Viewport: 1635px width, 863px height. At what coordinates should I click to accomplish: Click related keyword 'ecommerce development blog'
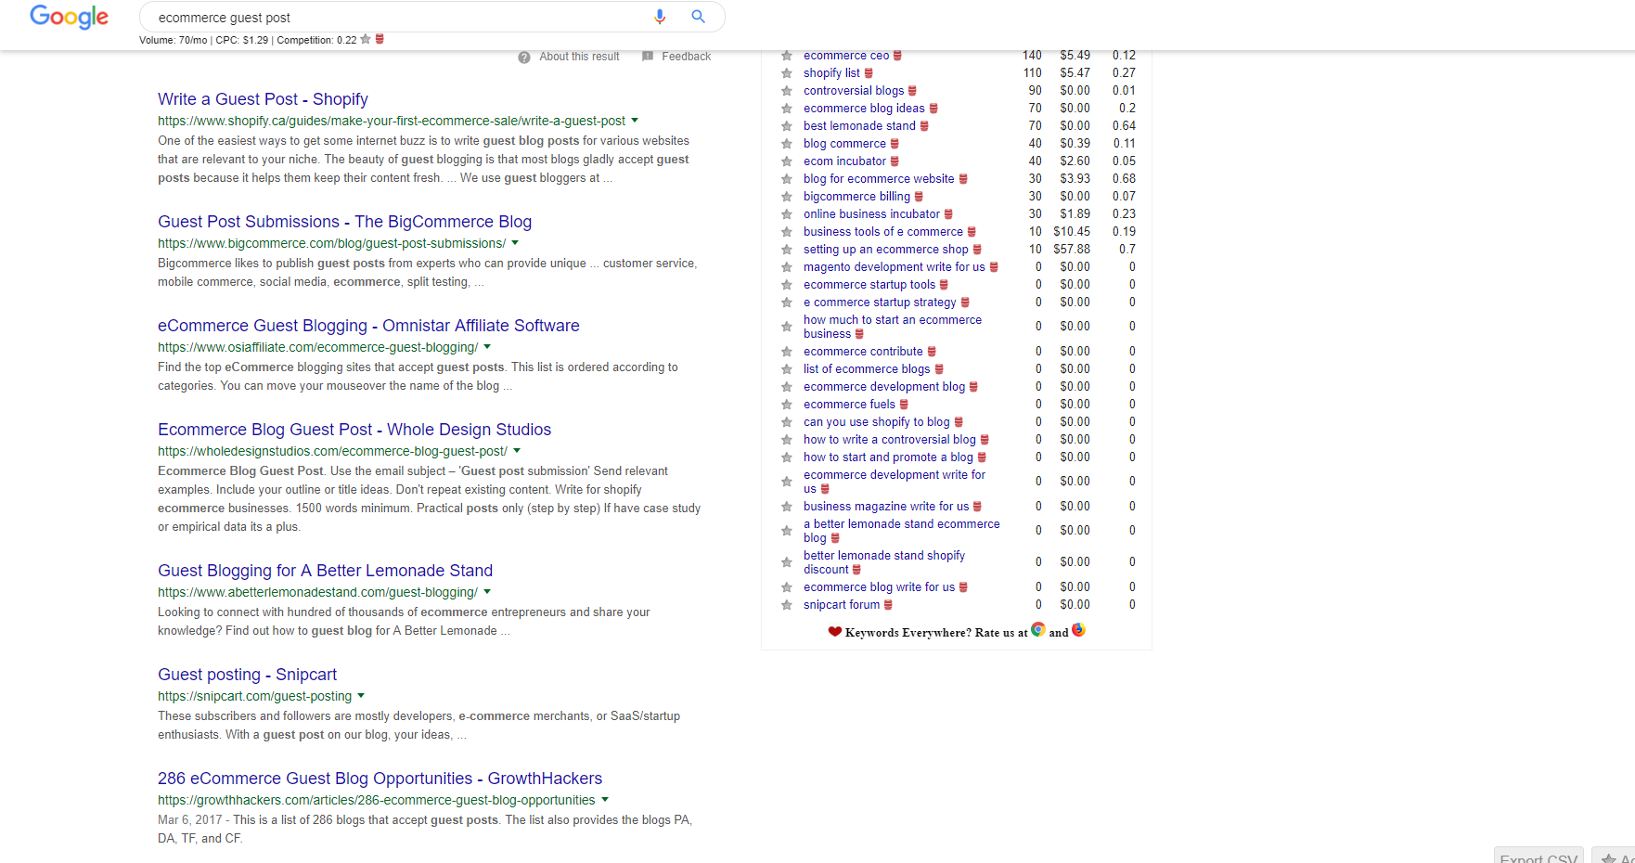884,387
